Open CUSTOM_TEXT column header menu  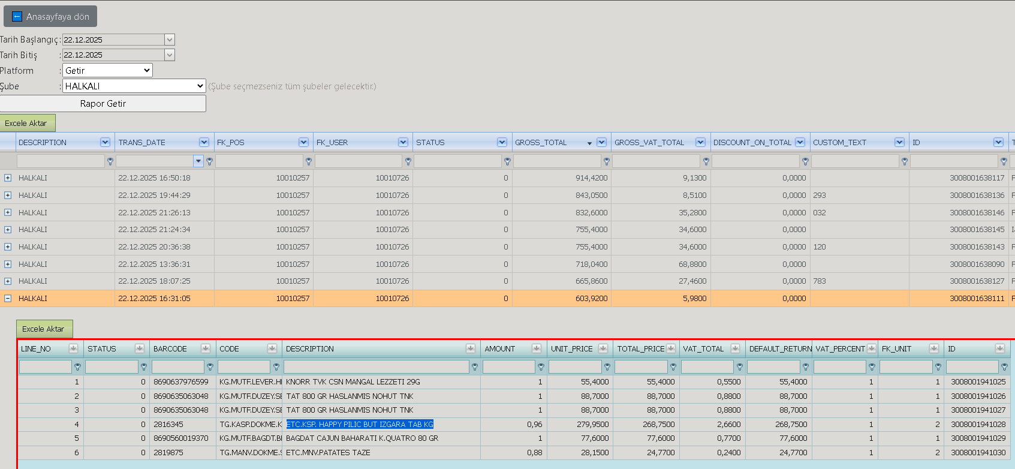point(899,142)
